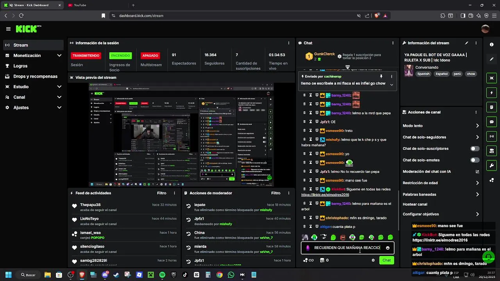
Task: Open the Chat panel three-dot menu
Action: [x=393, y=43]
